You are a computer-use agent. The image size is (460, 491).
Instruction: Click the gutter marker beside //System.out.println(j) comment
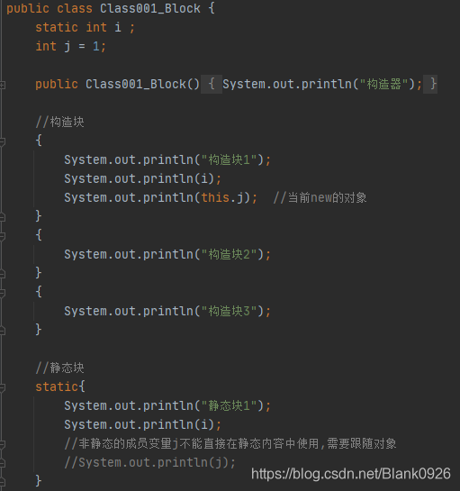[x=2, y=463]
